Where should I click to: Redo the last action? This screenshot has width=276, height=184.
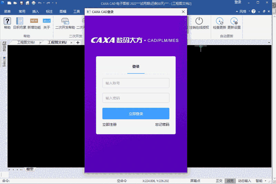coord(48,3)
